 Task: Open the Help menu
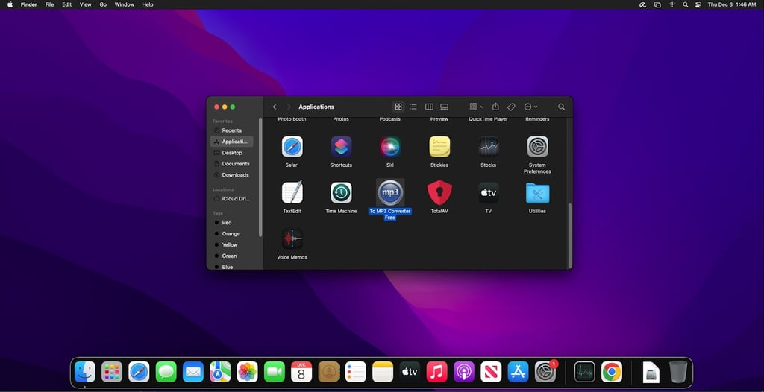[148, 4]
